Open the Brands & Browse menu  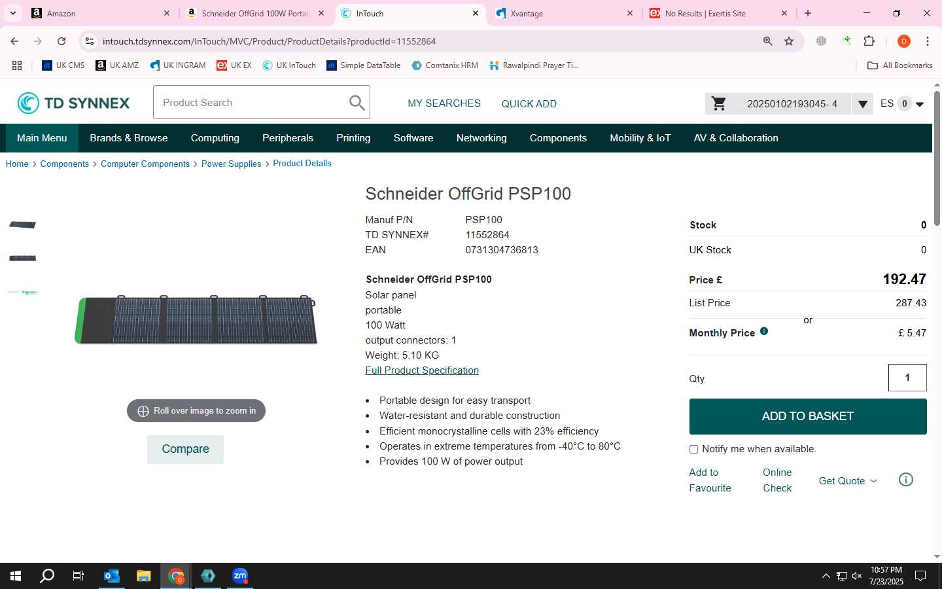point(129,138)
